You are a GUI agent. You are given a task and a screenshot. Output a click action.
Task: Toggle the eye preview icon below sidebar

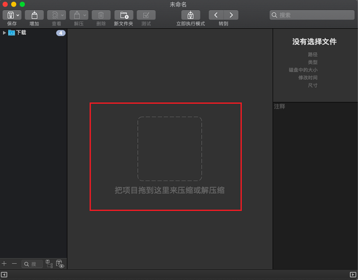click(x=60, y=264)
